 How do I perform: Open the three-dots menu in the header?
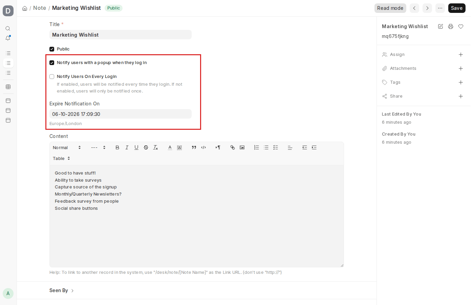pos(440,8)
